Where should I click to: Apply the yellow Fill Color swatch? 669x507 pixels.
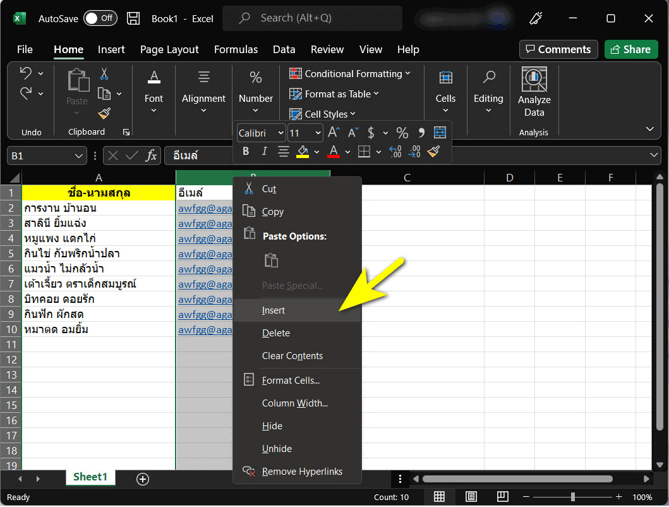point(303,152)
